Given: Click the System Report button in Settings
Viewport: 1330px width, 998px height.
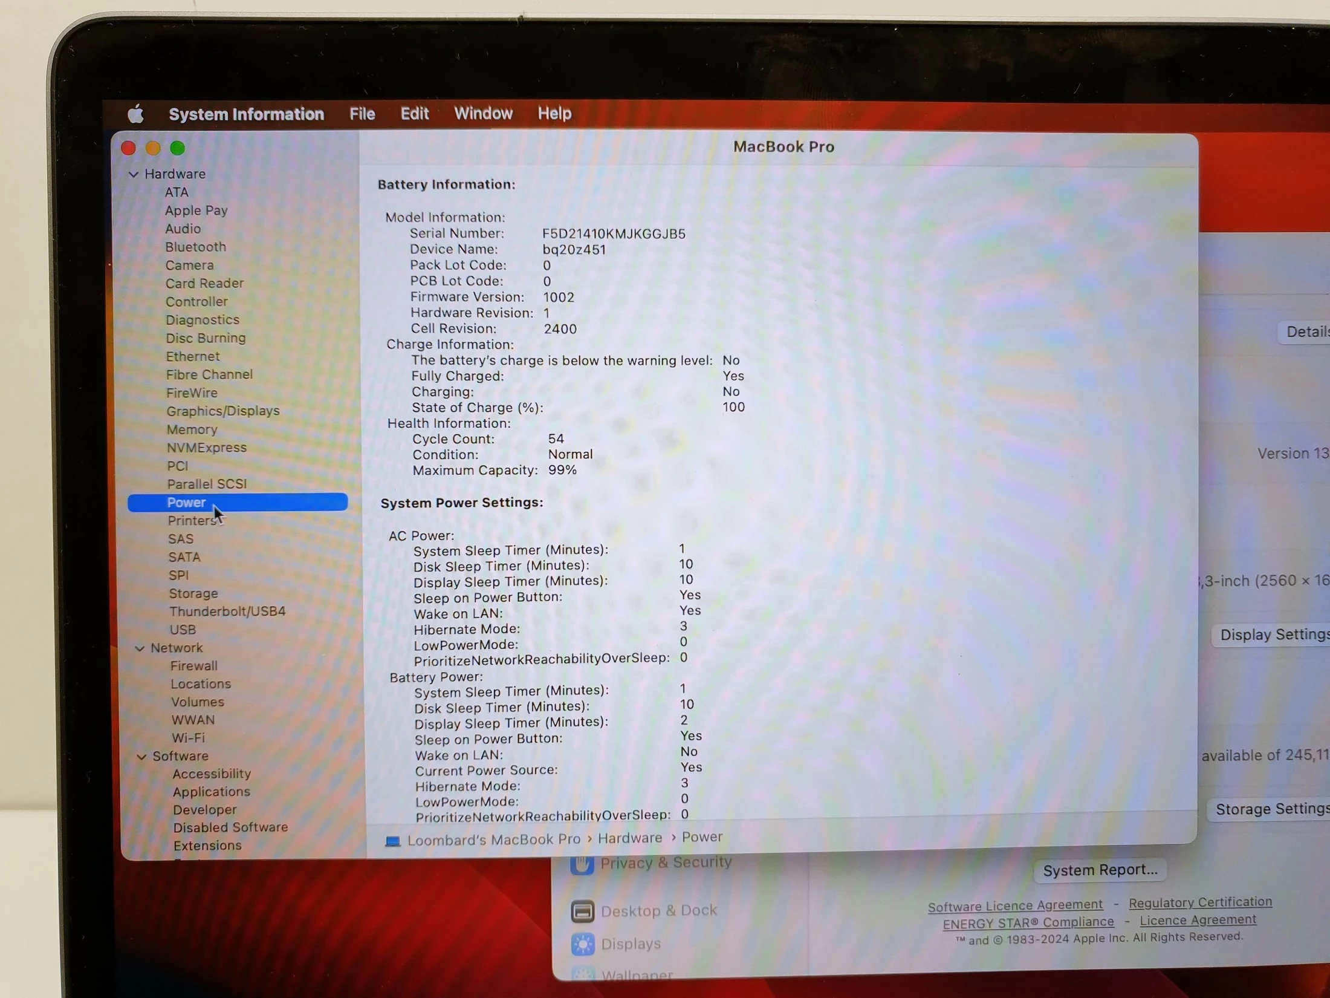Looking at the screenshot, I should [1100, 870].
